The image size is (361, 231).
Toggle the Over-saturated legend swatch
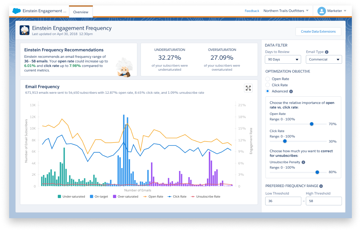point(114,197)
